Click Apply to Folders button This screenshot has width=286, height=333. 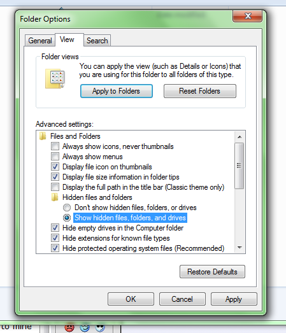(x=117, y=91)
